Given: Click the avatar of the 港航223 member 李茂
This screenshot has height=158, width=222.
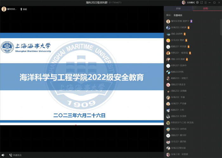Looking at the screenshot, I should click(168, 117).
